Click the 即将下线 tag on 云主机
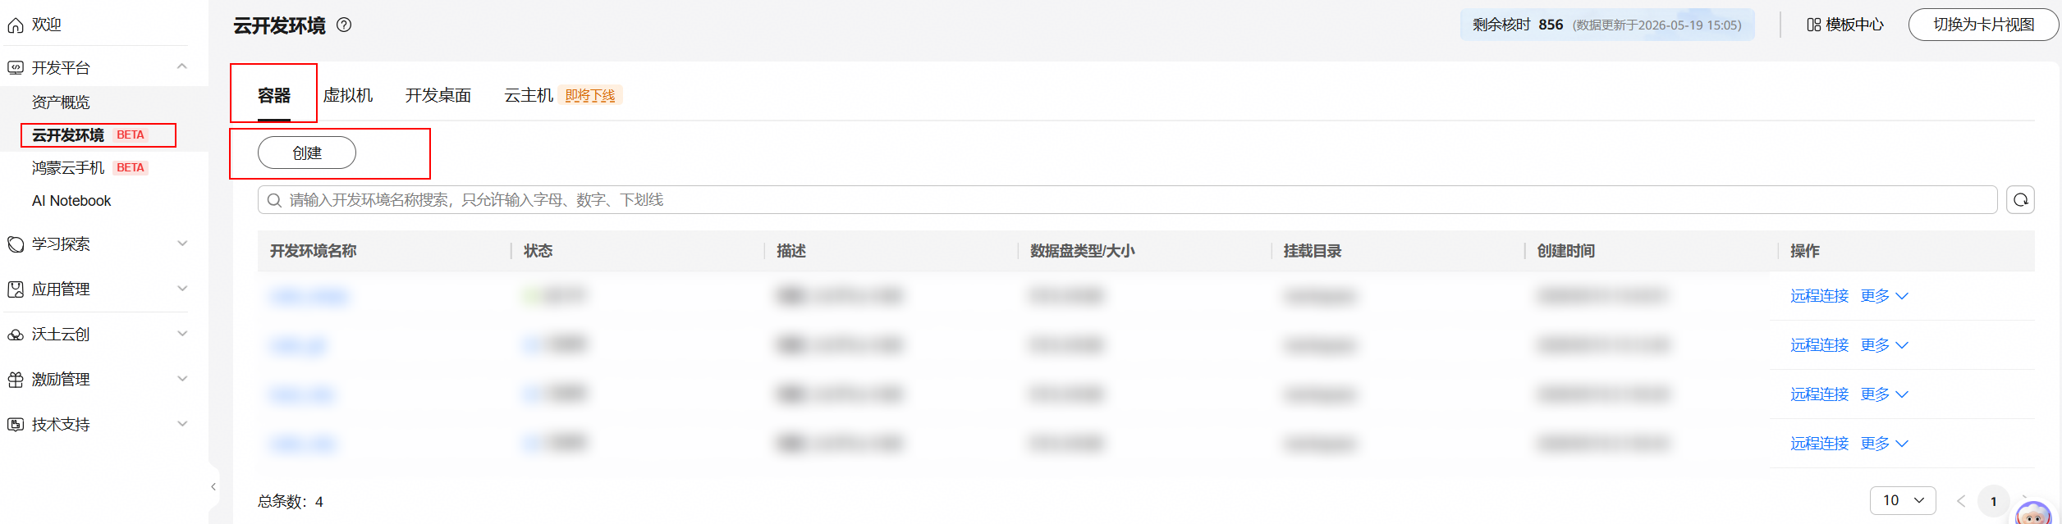The width and height of the screenshot is (2062, 524). point(590,95)
